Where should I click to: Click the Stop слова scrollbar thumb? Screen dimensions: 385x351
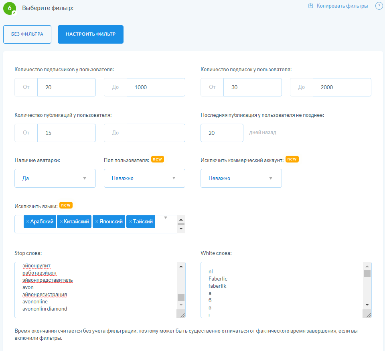pyautogui.click(x=181, y=297)
